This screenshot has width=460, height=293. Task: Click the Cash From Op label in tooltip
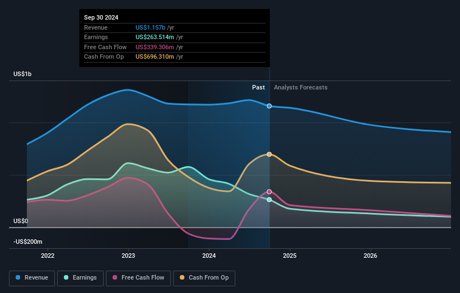(104, 57)
